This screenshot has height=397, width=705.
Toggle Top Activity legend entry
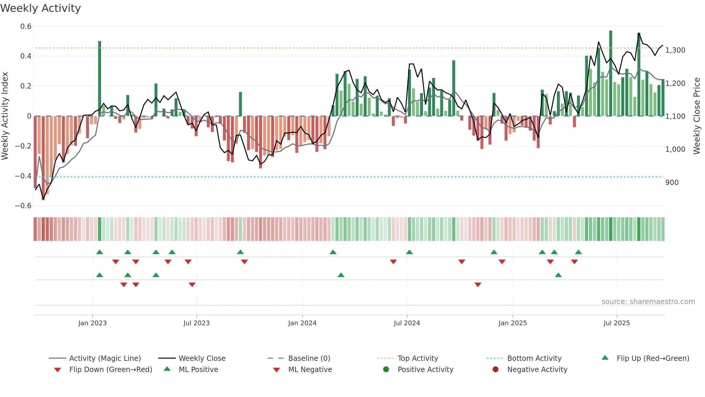pos(407,358)
